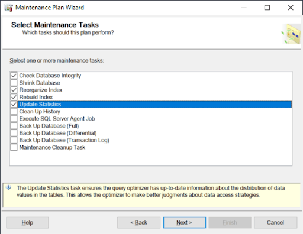Open Help for the wizard
The image size is (303, 234).
[x=27, y=223]
